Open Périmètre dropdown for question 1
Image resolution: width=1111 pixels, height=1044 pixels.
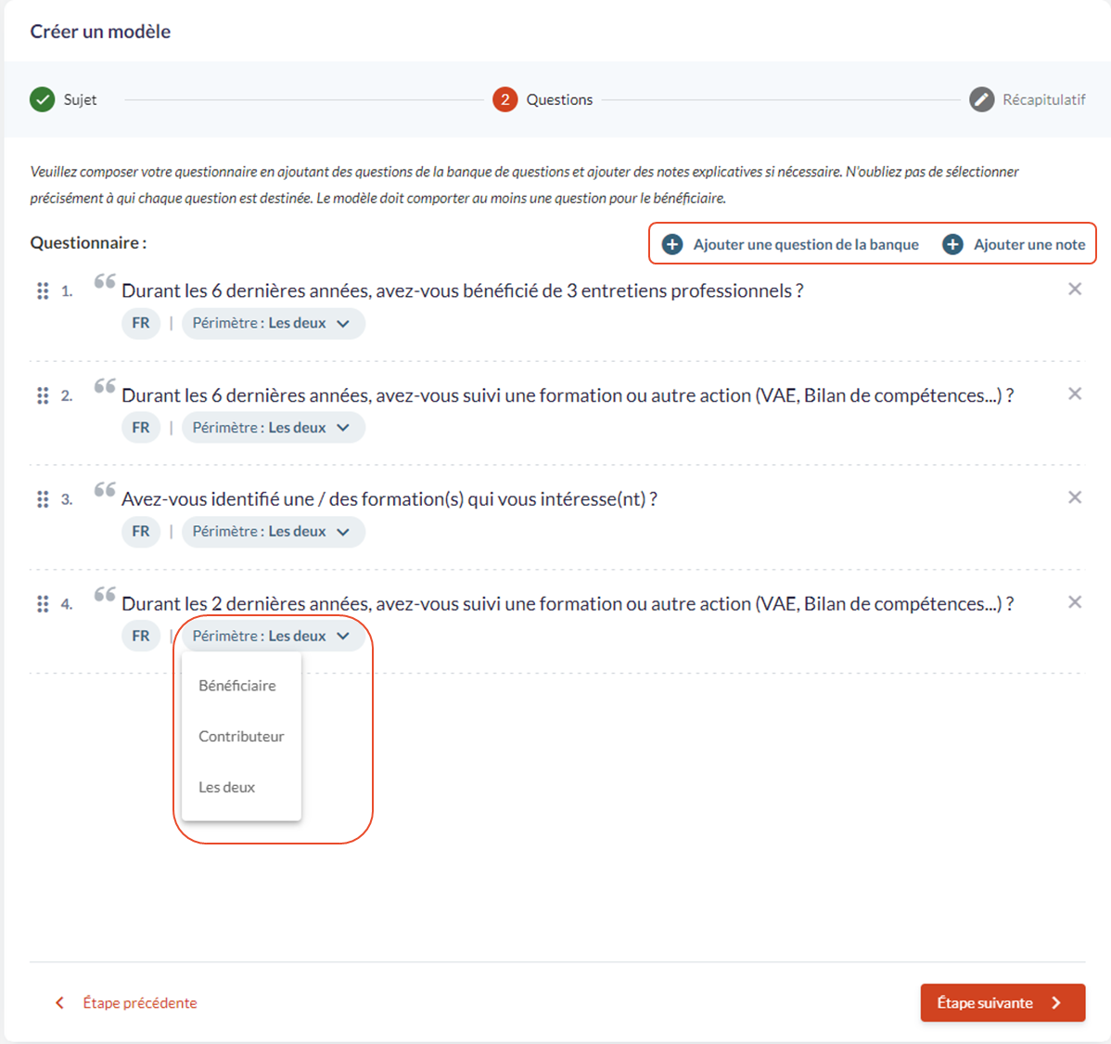[x=272, y=323]
